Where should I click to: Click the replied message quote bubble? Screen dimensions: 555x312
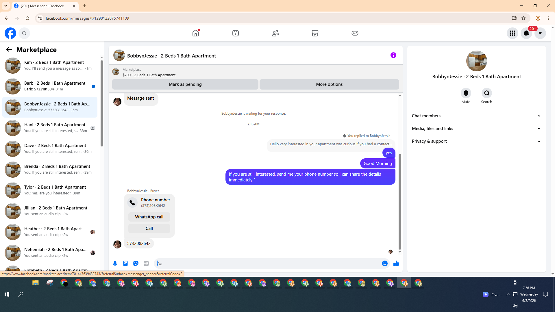pyautogui.click(x=331, y=144)
